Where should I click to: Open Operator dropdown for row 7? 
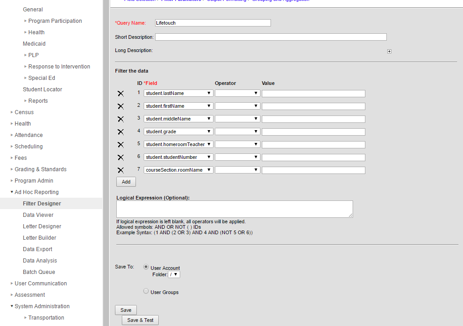237,170
